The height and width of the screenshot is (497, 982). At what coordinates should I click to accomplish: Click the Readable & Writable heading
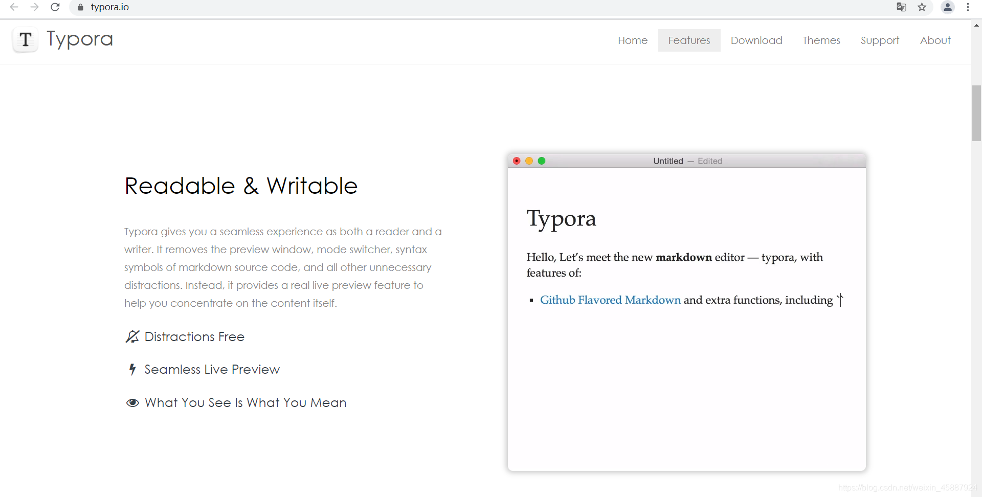tap(241, 186)
